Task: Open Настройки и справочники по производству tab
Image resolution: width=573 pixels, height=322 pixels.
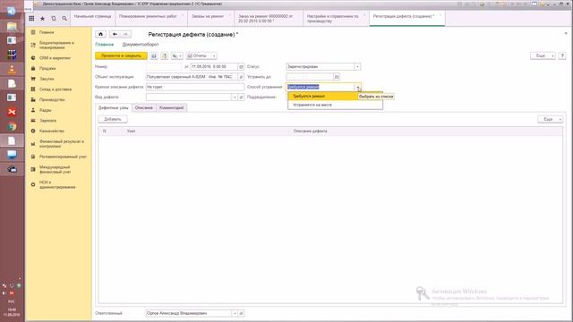Action: pyautogui.click(x=336, y=18)
